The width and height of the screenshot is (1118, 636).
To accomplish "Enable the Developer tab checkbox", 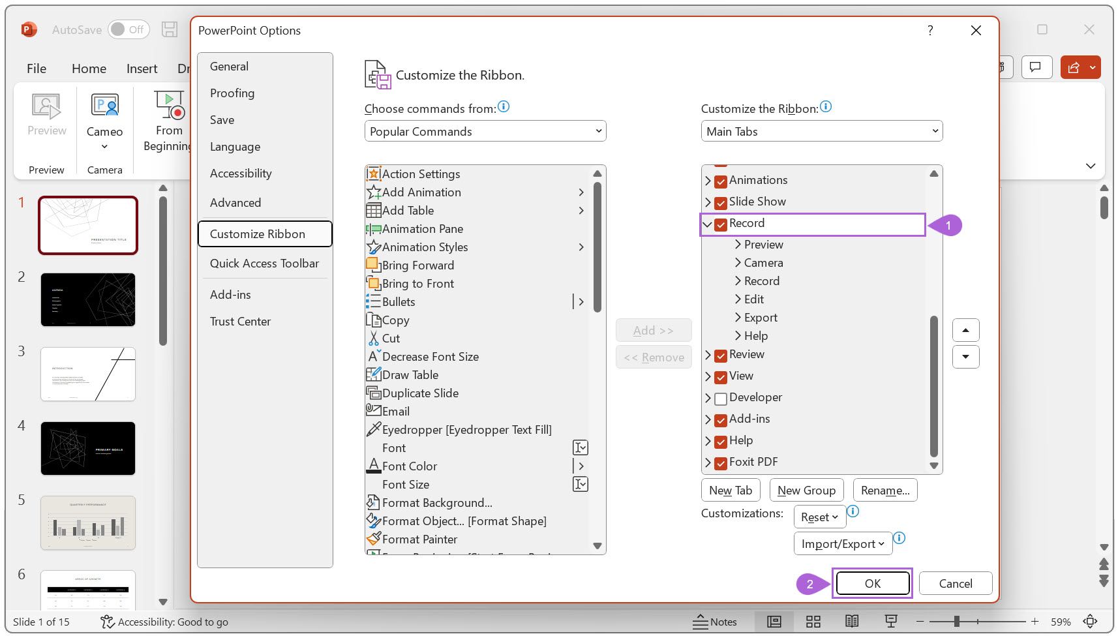I will (721, 398).
